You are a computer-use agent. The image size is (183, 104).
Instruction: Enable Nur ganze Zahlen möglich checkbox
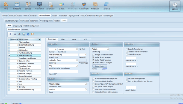tap(93, 87)
